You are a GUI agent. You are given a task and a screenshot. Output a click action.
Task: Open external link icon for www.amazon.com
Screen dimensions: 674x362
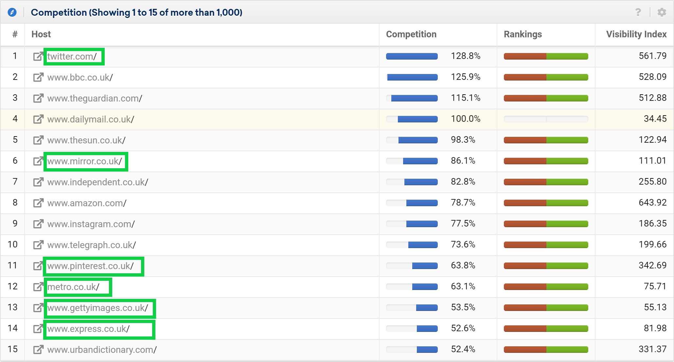[x=38, y=203]
